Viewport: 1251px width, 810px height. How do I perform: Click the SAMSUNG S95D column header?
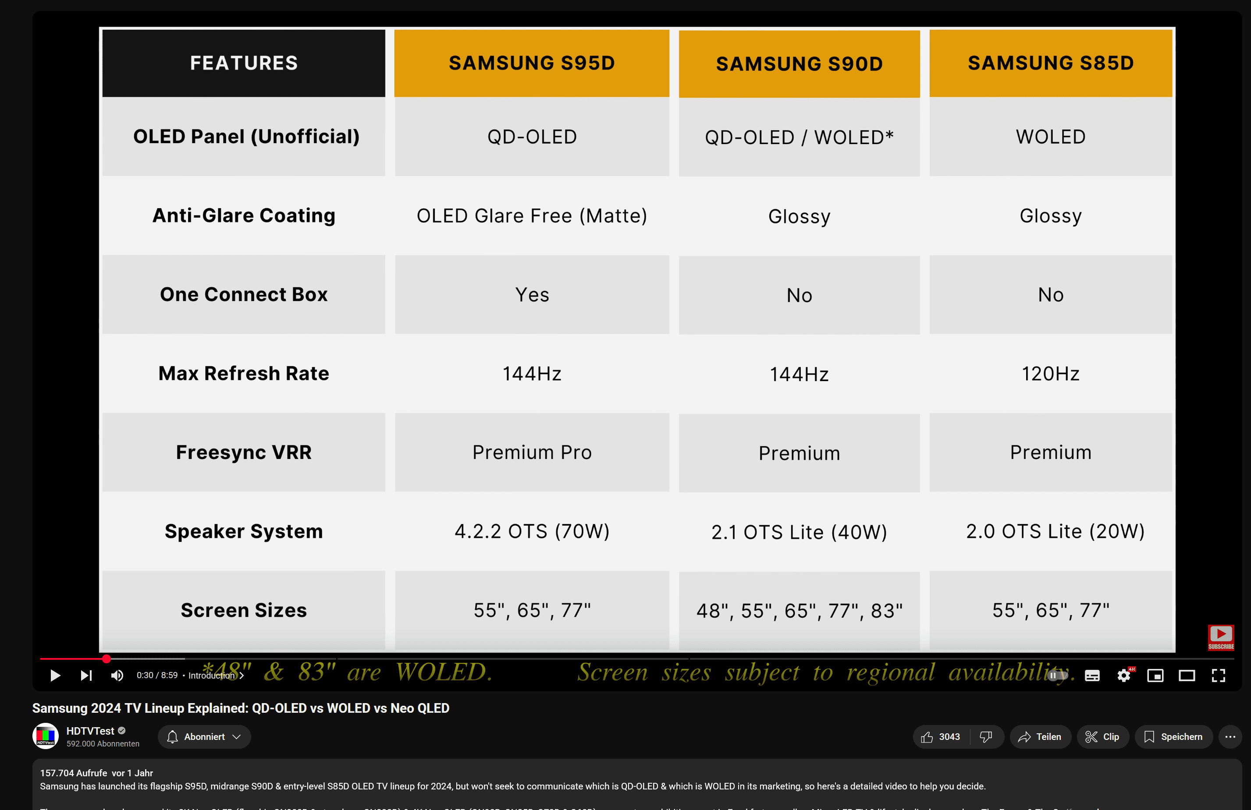click(x=531, y=63)
